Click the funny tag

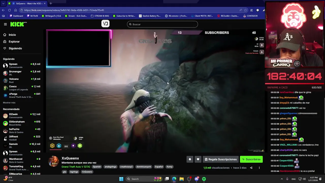(x=170, y=167)
